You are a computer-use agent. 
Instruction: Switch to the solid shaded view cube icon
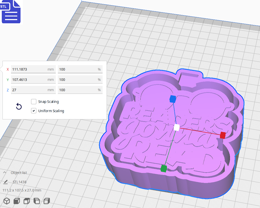click(17, 201)
